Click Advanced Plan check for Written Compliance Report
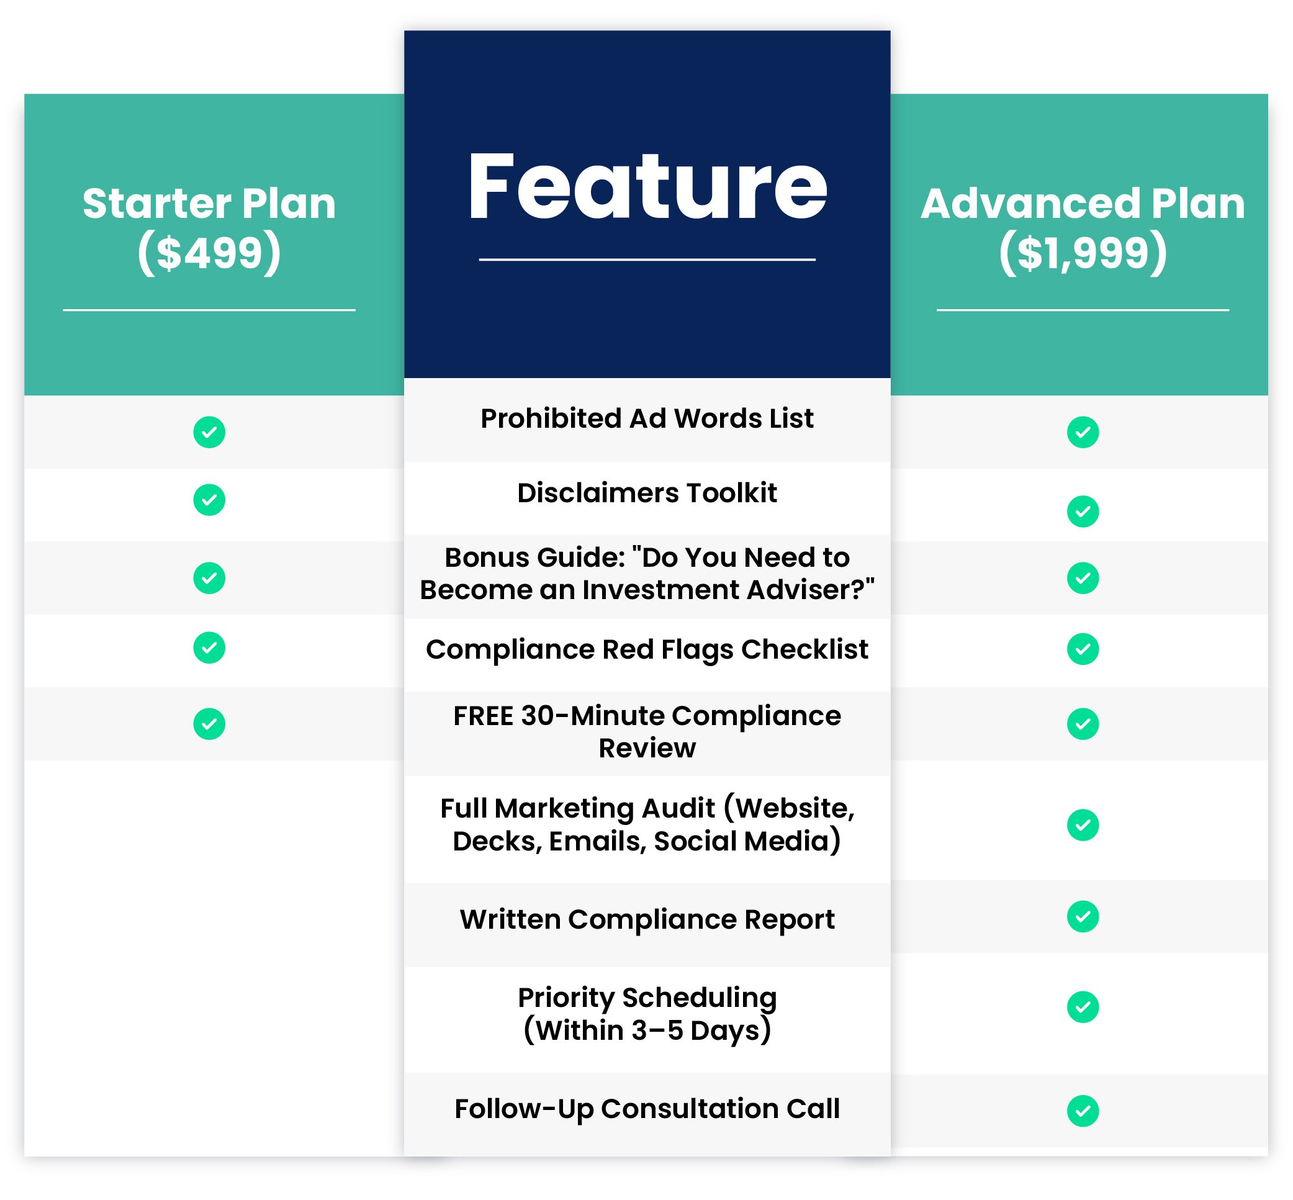Screen dimensions: 1293x1200 pos(1082,916)
